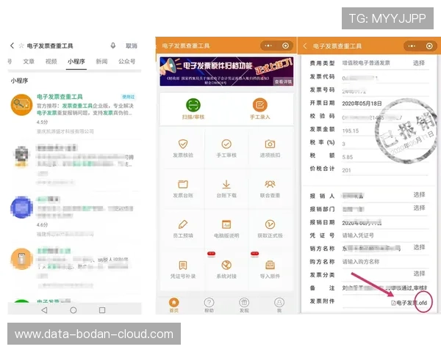Tap 查看详情 on the banner
The height and width of the screenshot is (352, 441).
pyautogui.click(x=283, y=81)
